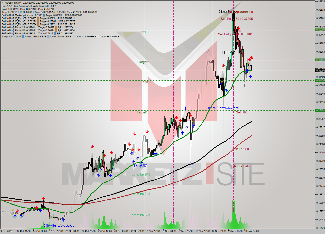
Task: Click the green 0.36099 price tag
Action: pos(320,30)
